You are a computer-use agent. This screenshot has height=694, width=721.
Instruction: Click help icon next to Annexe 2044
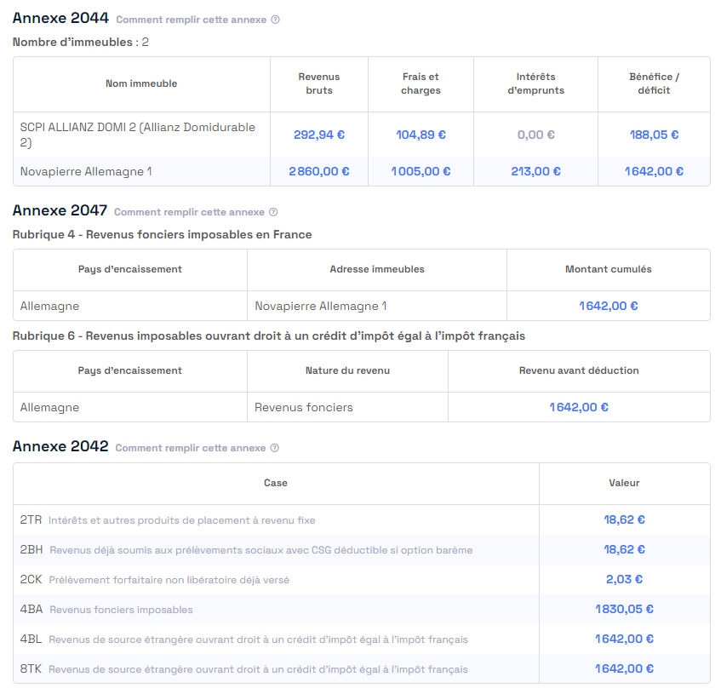point(275,20)
